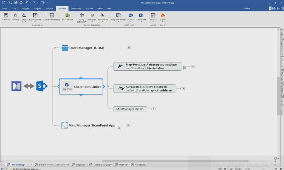Switch to the Aufgabe ribbon tab
Screen dimensions: 284x170
[x=37, y=9]
